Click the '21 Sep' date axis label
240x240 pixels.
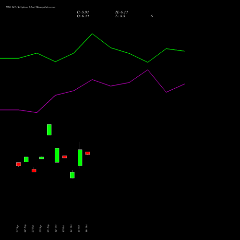(17, 228)
